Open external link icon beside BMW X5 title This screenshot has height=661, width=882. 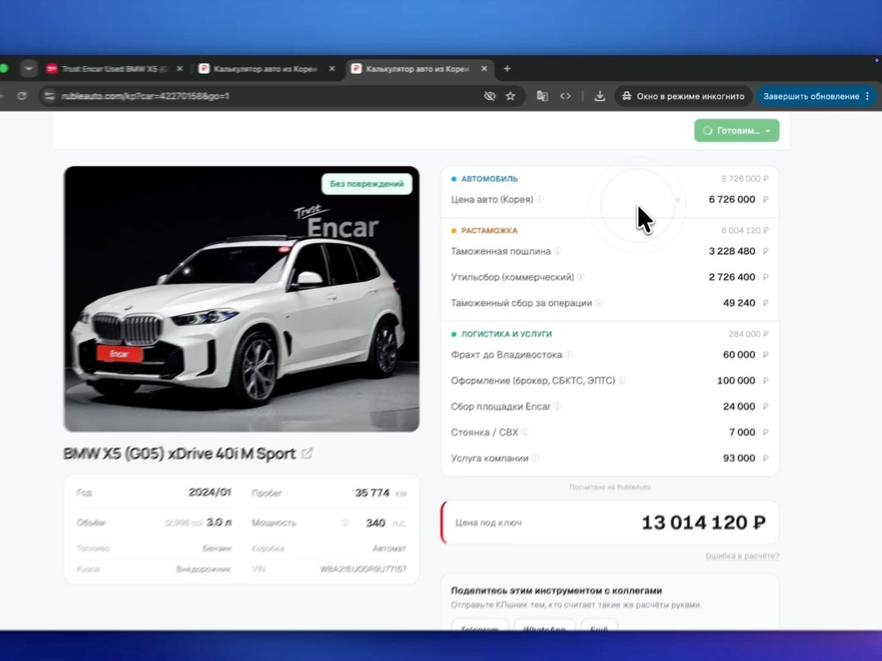(x=307, y=454)
